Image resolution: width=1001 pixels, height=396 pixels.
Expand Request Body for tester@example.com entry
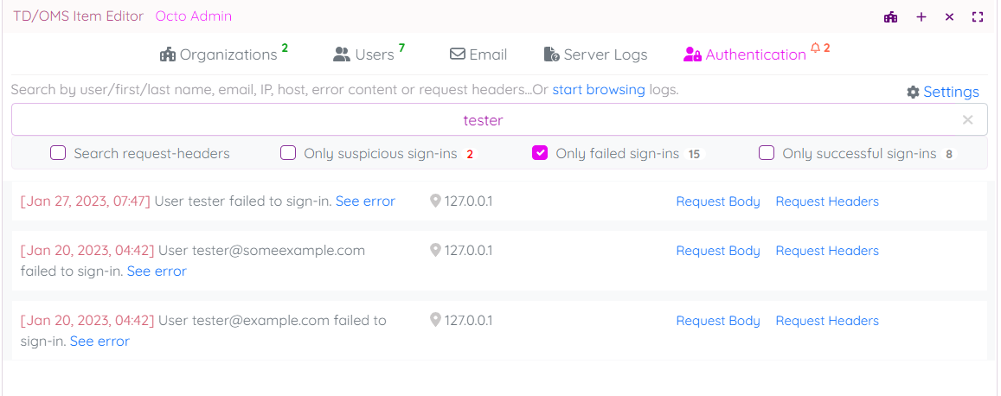[718, 321]
